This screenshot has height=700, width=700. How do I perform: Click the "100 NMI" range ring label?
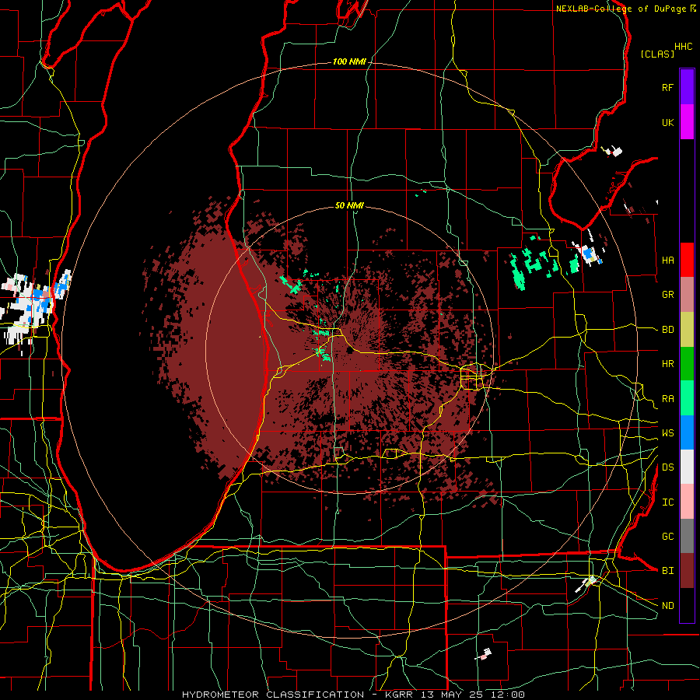(349, 61)
